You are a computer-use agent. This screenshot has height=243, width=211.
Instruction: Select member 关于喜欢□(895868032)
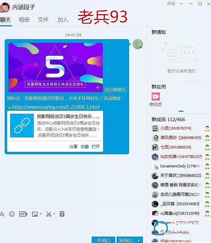tap(181, 175)
